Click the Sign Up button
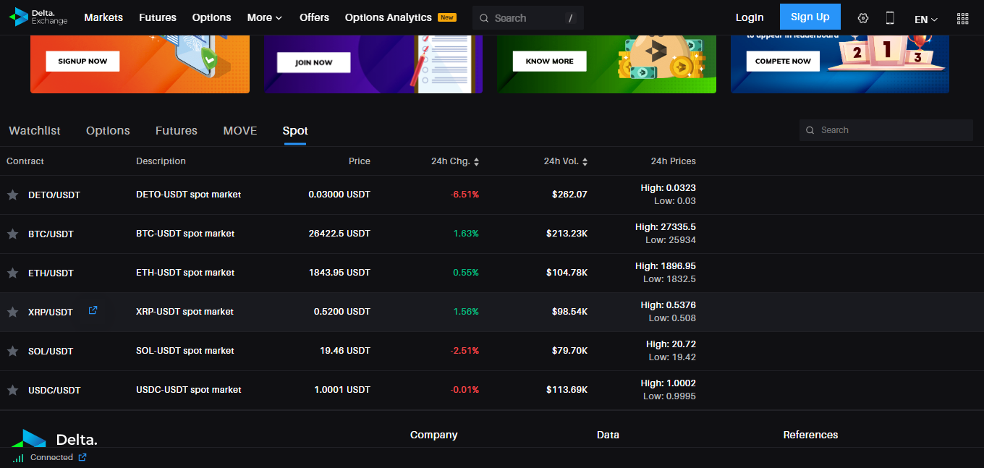 click(810, 17)
